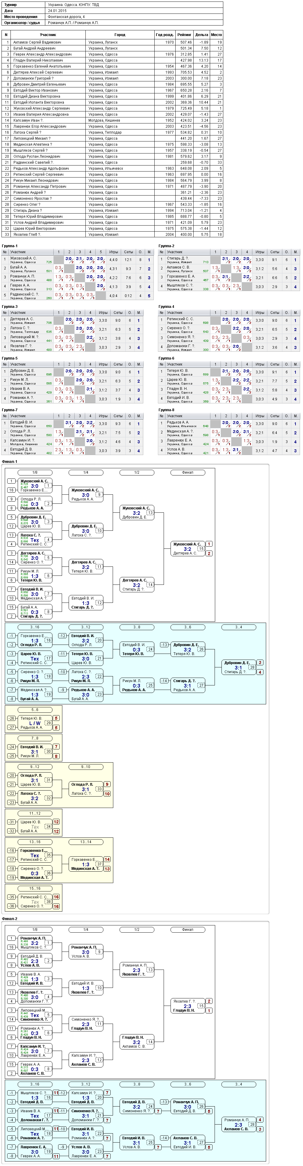303x1166 pixels.
Task: Click organizer 'Романчук А.П. / Романчук А.П.'
Action: [73, 22]
